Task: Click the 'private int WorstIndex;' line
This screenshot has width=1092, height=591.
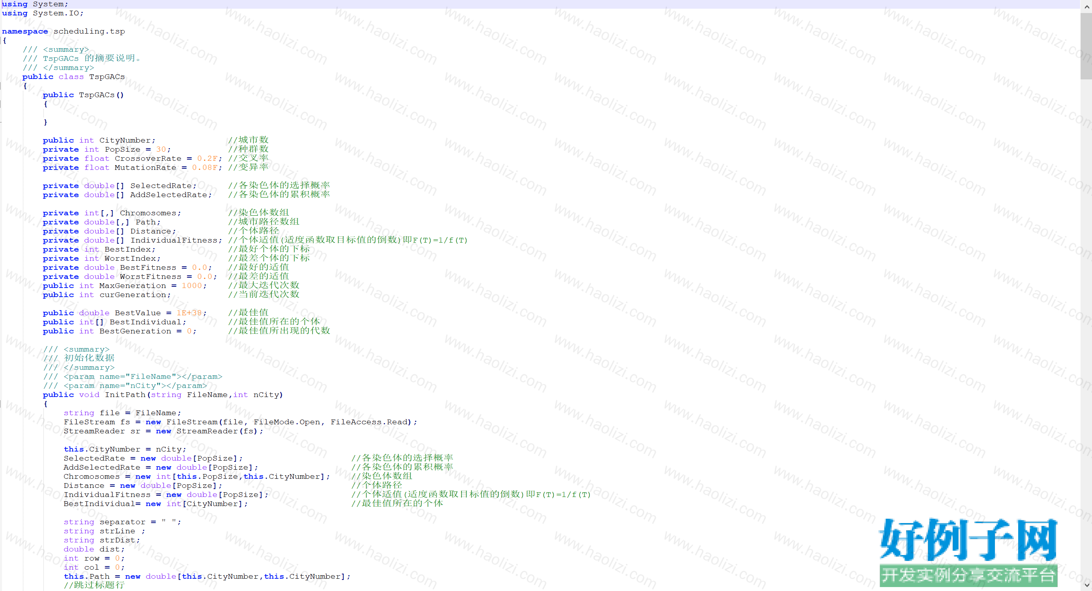Action: point(102,258)
